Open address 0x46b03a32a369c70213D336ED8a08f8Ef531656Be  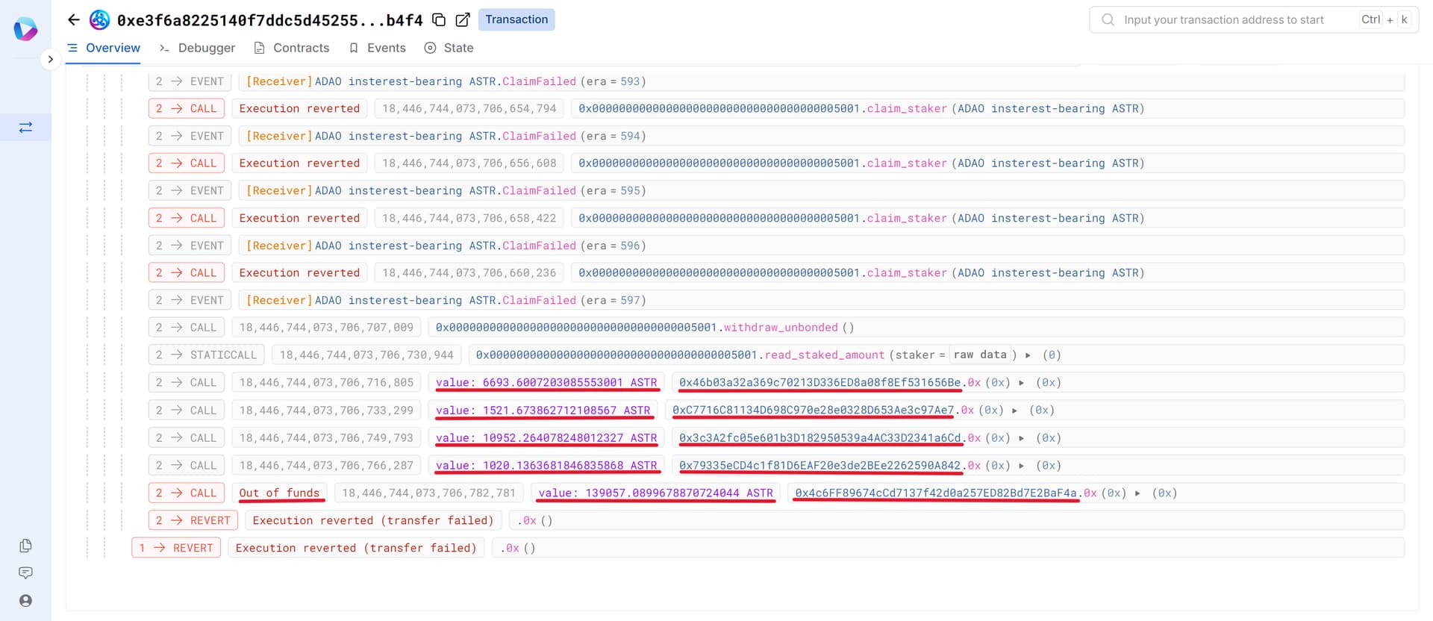click(819, 383)
